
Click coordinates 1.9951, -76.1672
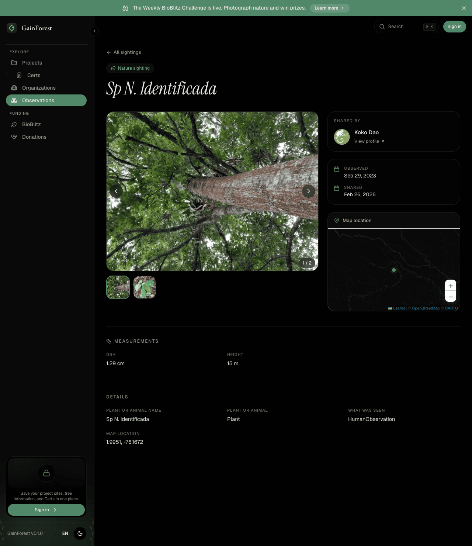pyautogui.click(x=125, y=442)
